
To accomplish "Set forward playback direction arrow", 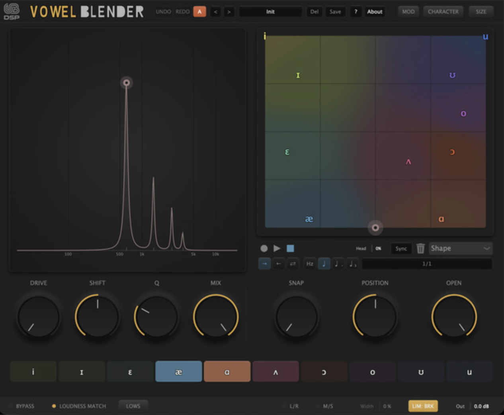I will pyautogui.click(x=264, y=264).
